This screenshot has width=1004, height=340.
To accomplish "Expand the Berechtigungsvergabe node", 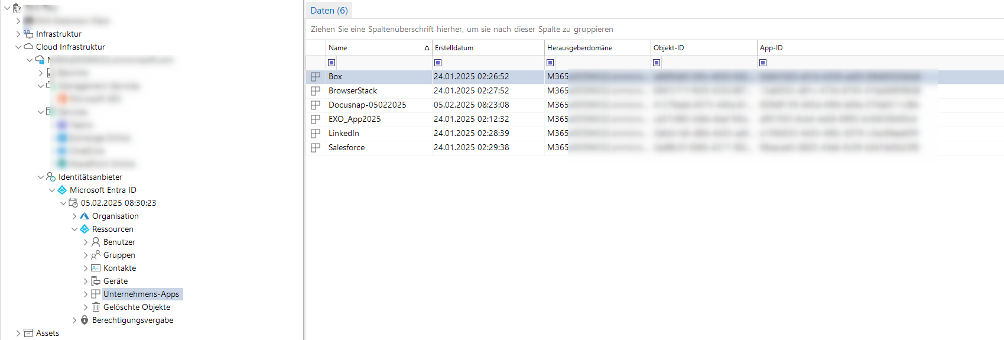I will pos(74,320).
